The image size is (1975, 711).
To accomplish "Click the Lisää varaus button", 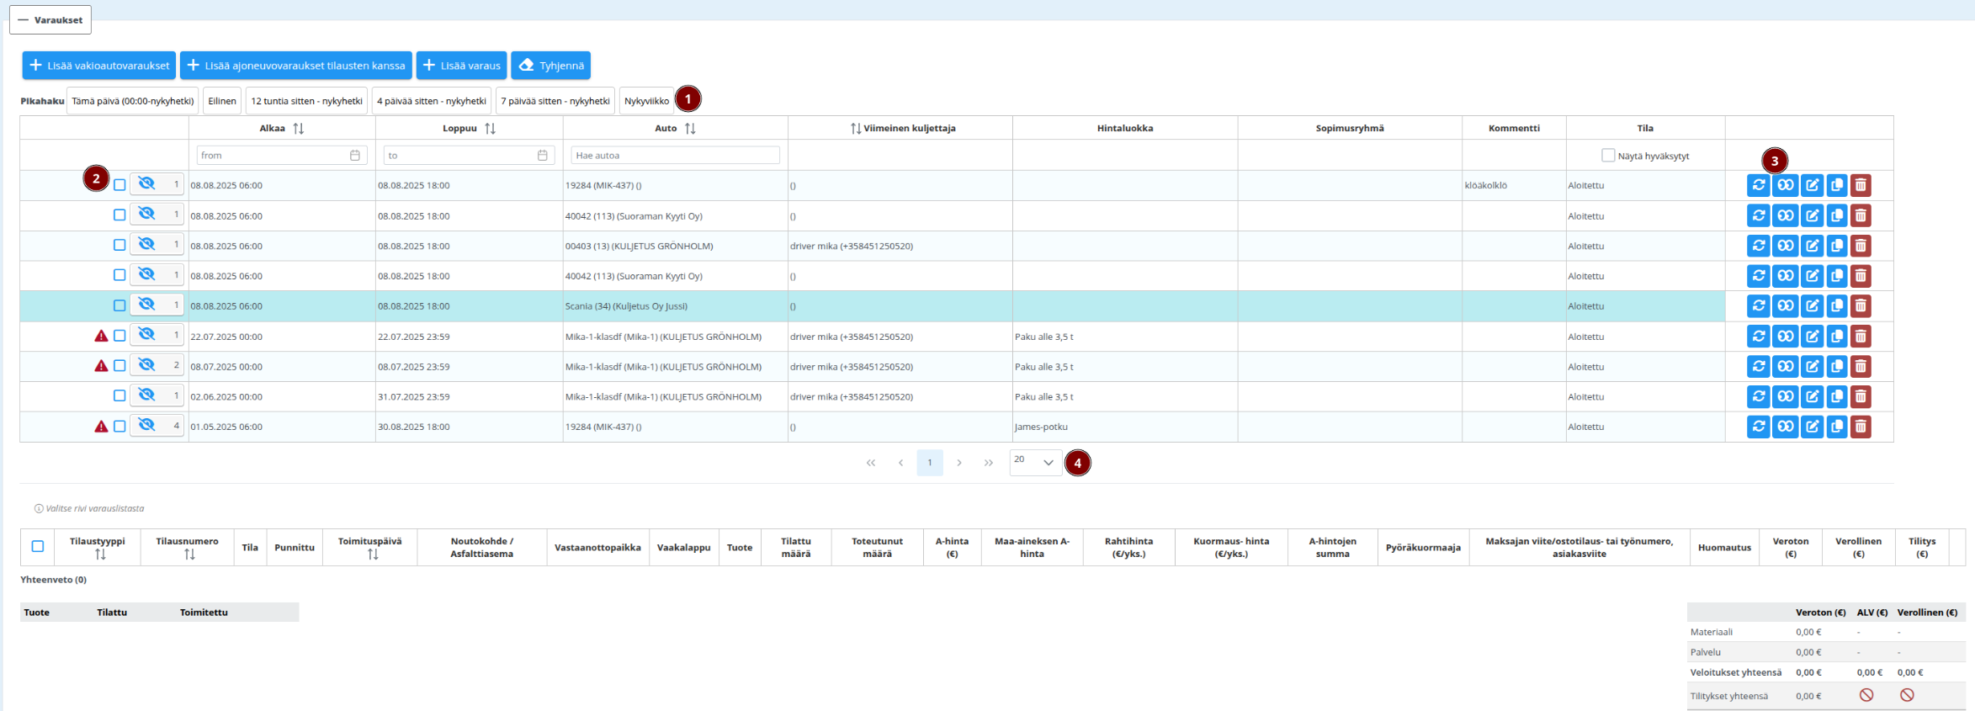I will point(461,66).
